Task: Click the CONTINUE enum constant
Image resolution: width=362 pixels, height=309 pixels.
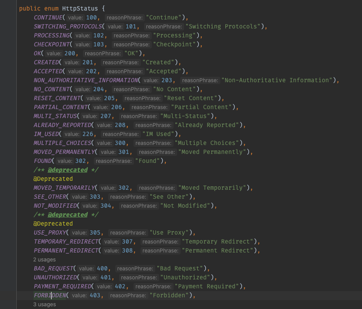Action: (x=48, y=18)
